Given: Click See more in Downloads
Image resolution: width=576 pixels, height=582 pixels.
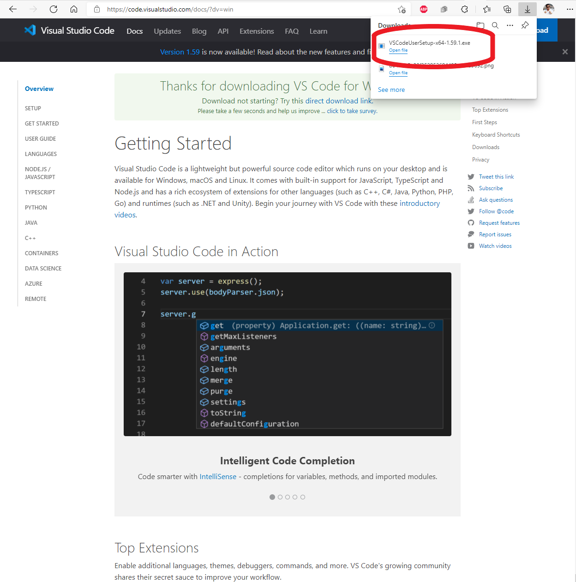Looking at the screenshot, I should tap(391, 90).
